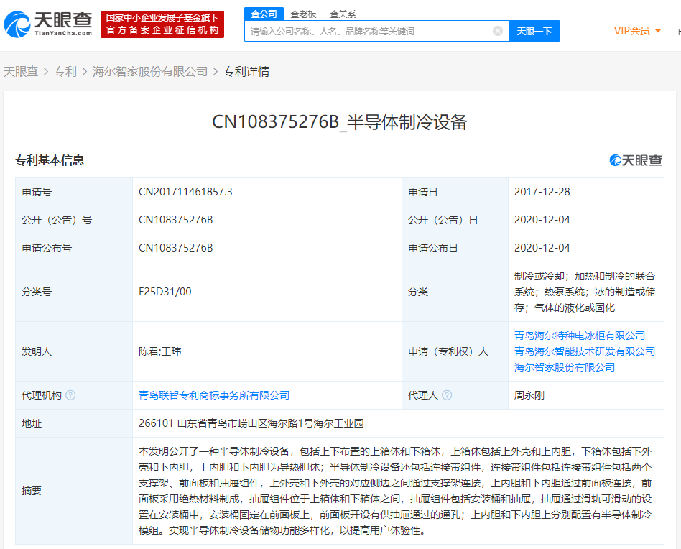Clear the search box with X icon
This screenshot has height=549, width=681.
click(498, 31)
